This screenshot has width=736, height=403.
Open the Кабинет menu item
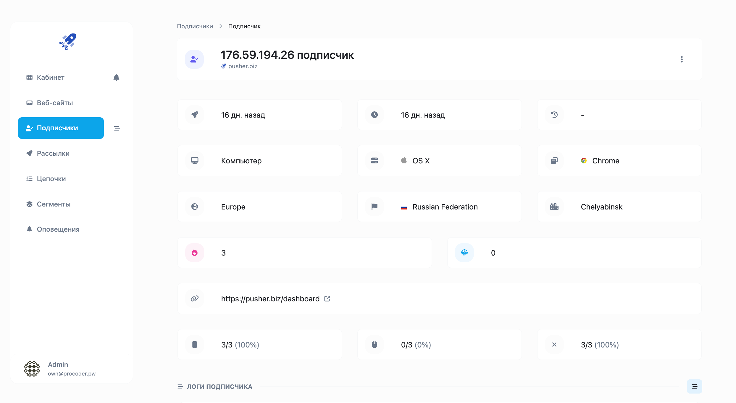click(x=51, y=77)
